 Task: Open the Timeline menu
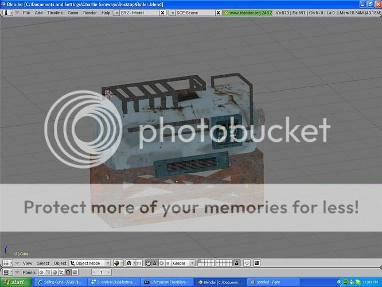55,13
